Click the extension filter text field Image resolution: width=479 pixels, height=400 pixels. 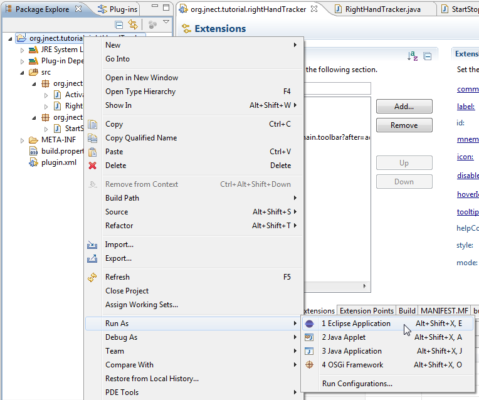[337, 88]
